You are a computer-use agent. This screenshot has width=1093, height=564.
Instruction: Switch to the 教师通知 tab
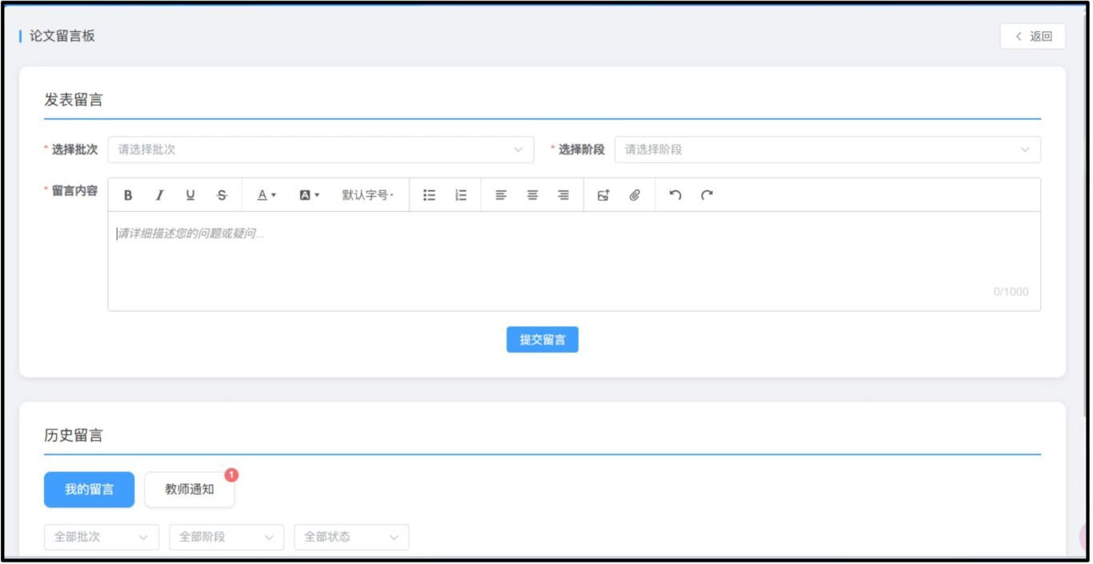point(190,490)
